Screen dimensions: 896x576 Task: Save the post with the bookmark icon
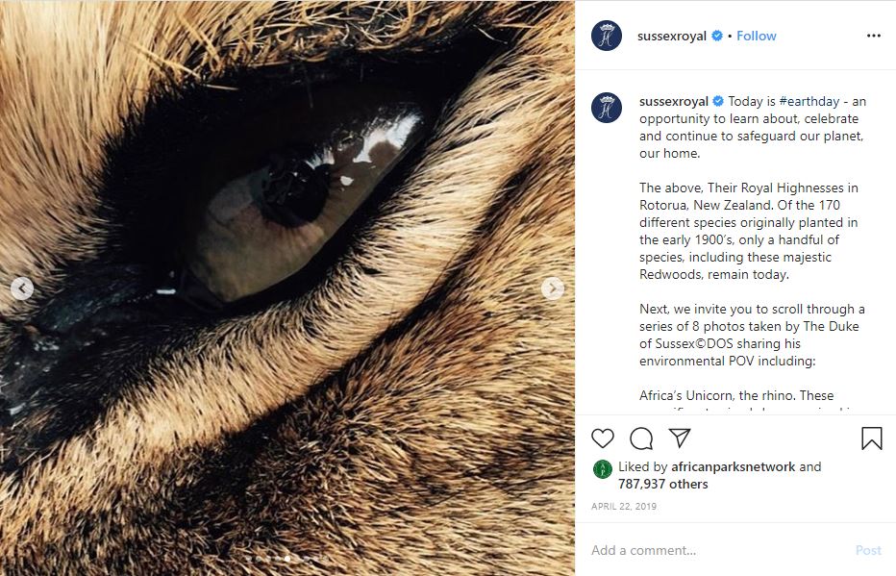pyautogui.click(x=870, y=438)
